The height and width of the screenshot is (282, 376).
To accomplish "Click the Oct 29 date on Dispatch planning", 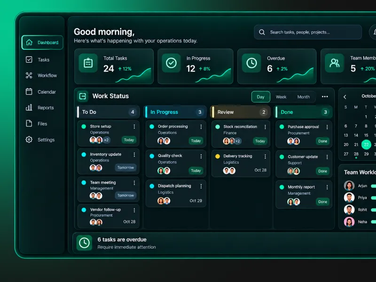I will pyautogui.click(x=196, y=201).
